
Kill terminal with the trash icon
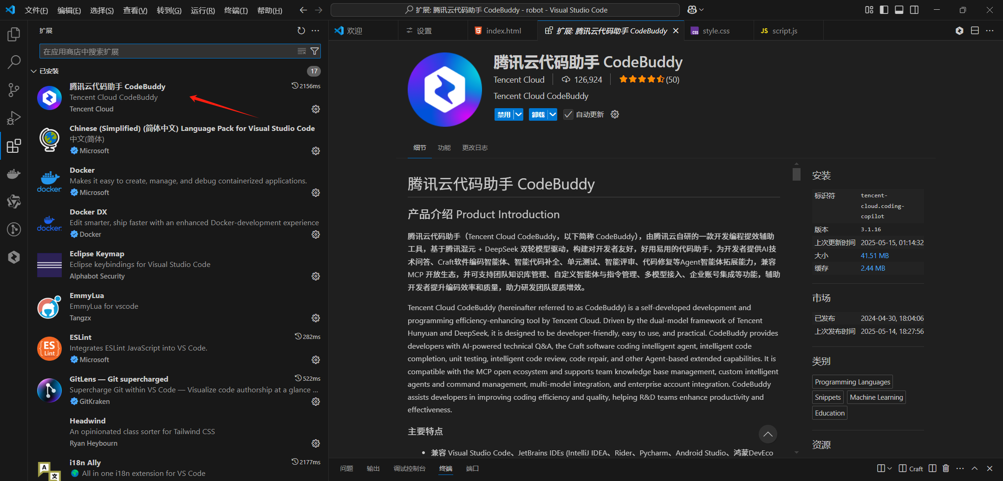point(946,468)
